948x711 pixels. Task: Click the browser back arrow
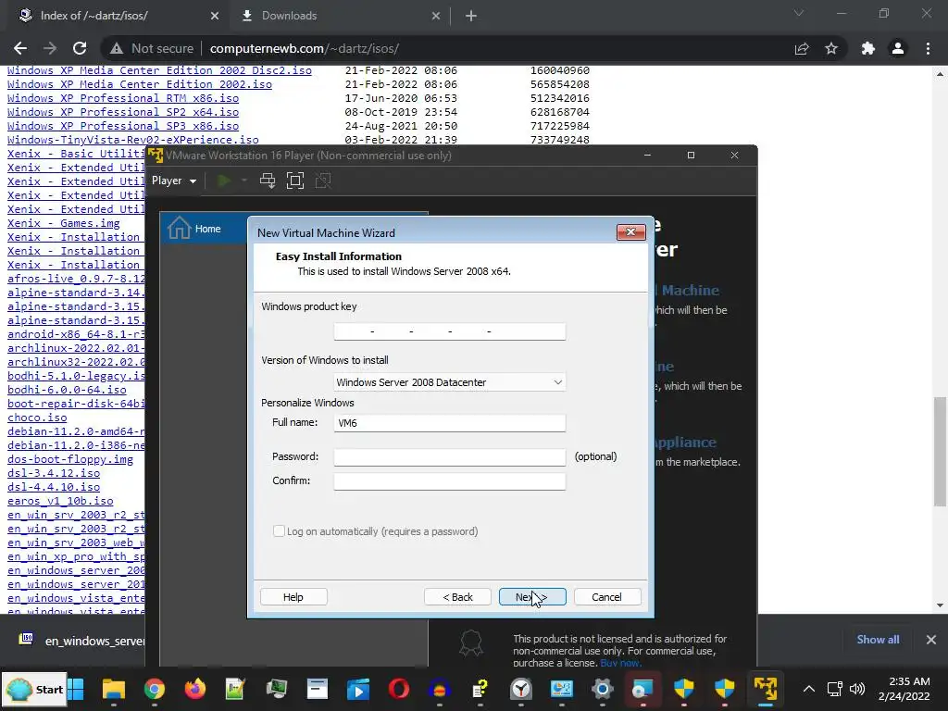pos(20,48)
